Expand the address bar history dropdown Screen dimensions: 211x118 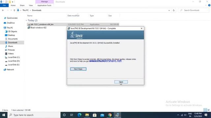point(169,10)
